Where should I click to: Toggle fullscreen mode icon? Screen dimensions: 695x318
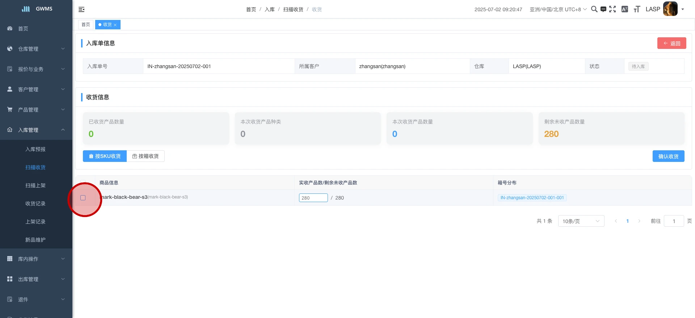coord(612,9)
